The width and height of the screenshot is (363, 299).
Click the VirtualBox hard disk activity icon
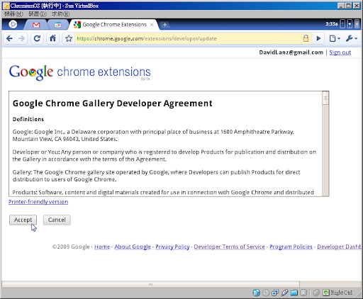(x=257, y=293)
